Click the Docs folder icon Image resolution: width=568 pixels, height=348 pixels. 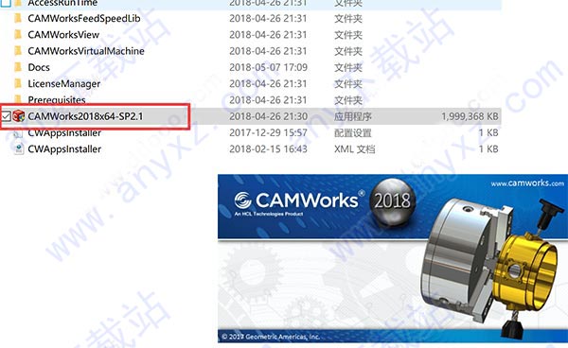(18, 67)
